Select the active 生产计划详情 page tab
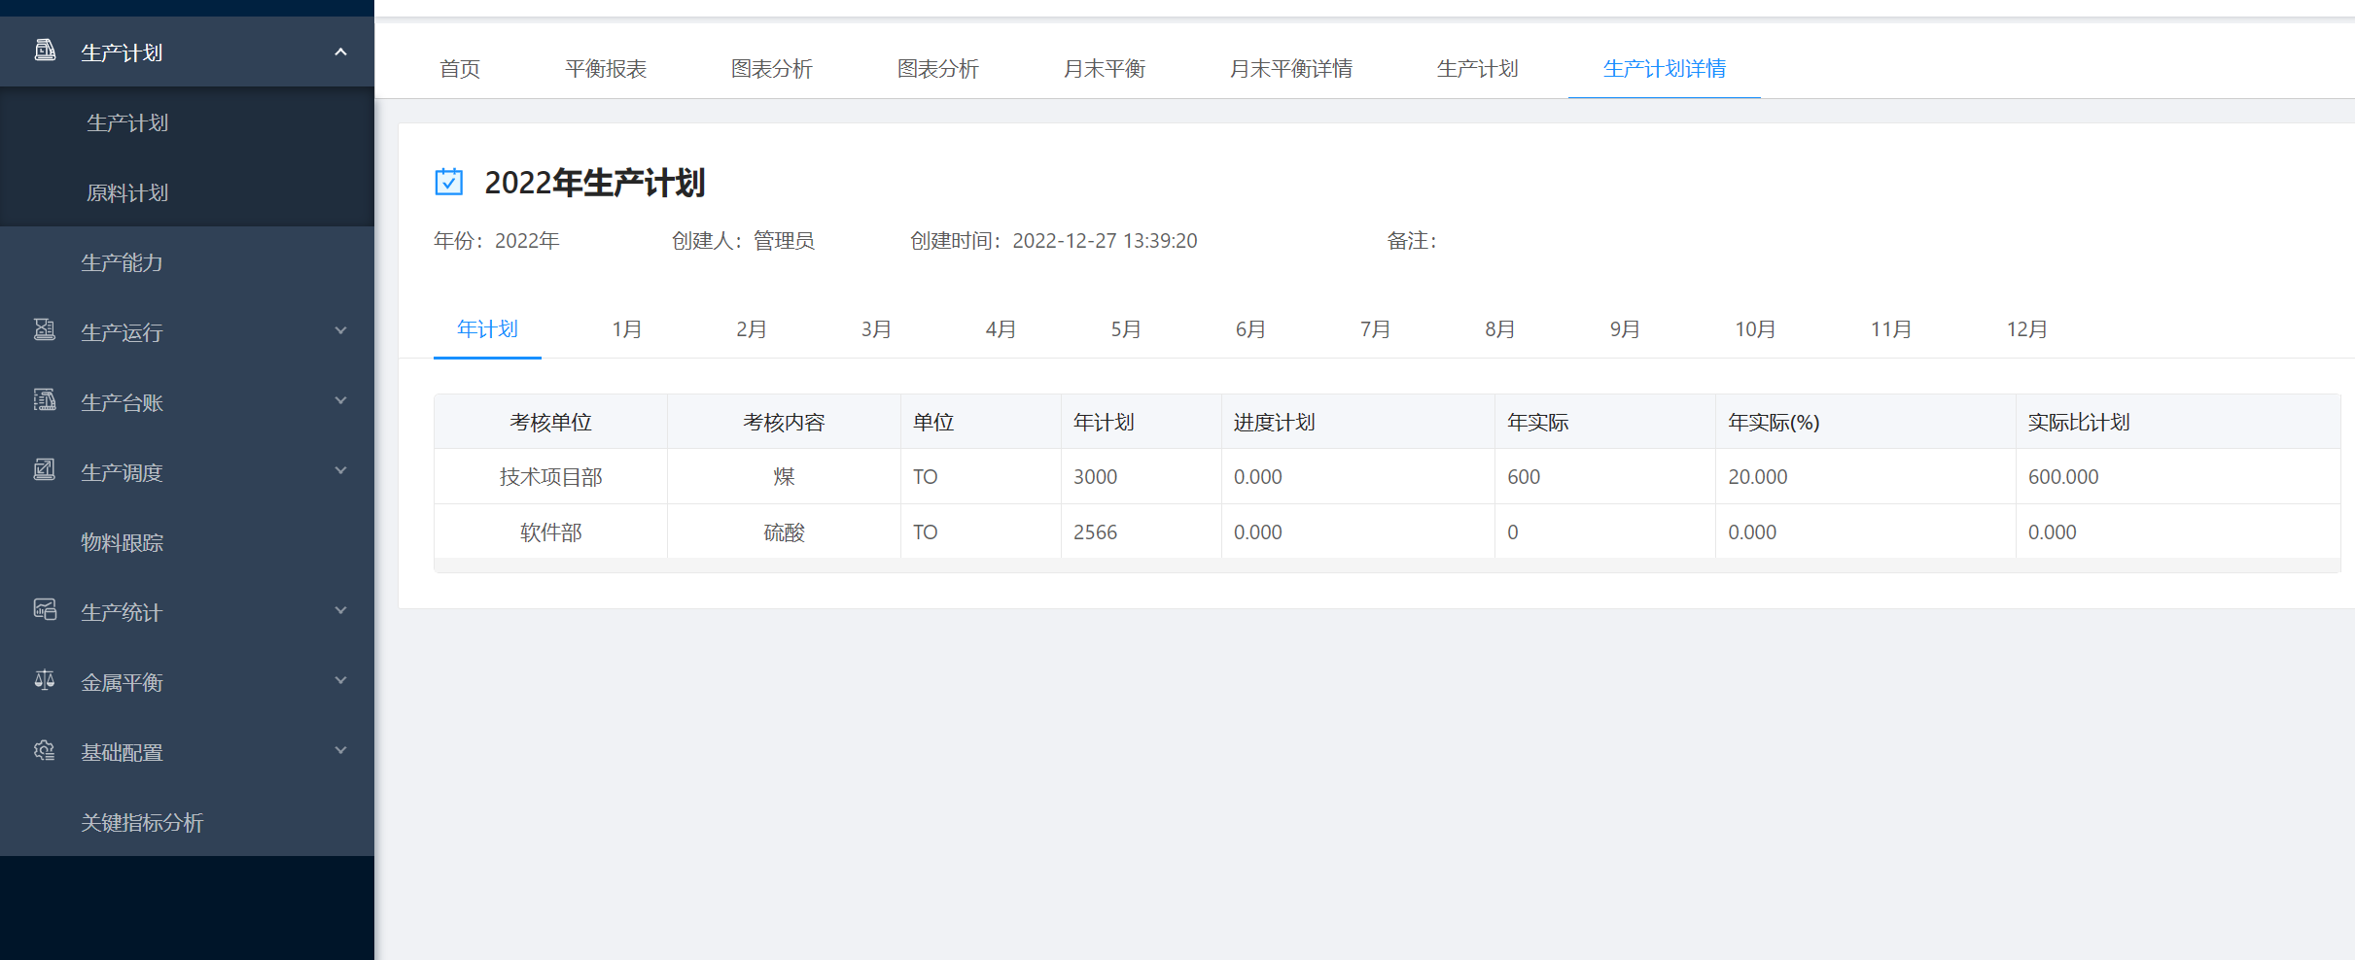This screenshot has height=960, width=2355. point(1664,69)
